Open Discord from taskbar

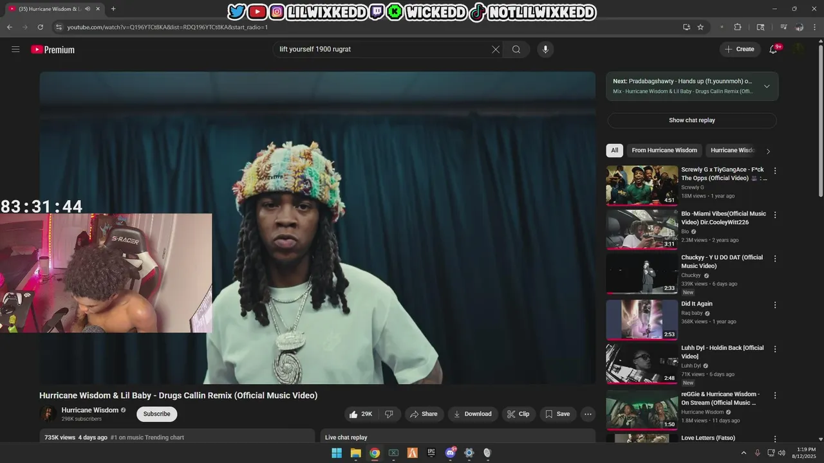451,453
